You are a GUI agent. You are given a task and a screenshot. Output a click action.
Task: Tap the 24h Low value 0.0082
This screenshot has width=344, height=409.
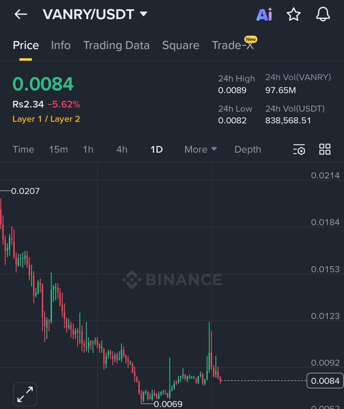[232, 120]
